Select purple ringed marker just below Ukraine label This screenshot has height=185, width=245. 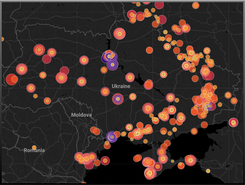coord(118,99)
